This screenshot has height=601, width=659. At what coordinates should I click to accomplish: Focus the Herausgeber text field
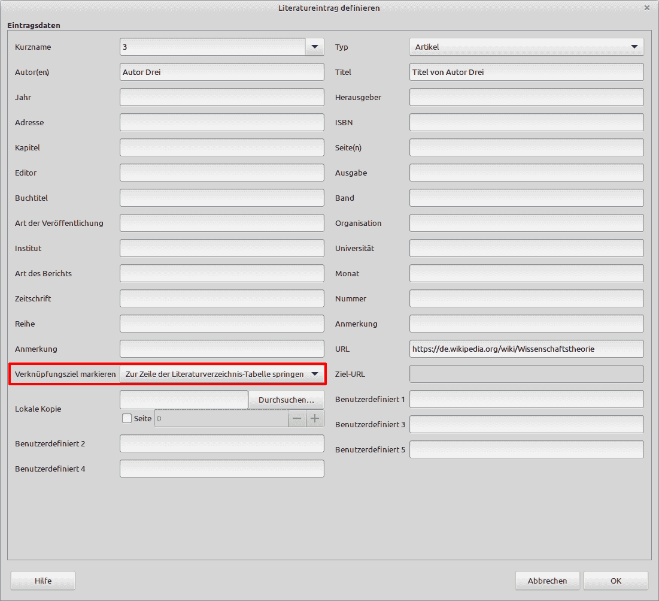pos(526,97)
